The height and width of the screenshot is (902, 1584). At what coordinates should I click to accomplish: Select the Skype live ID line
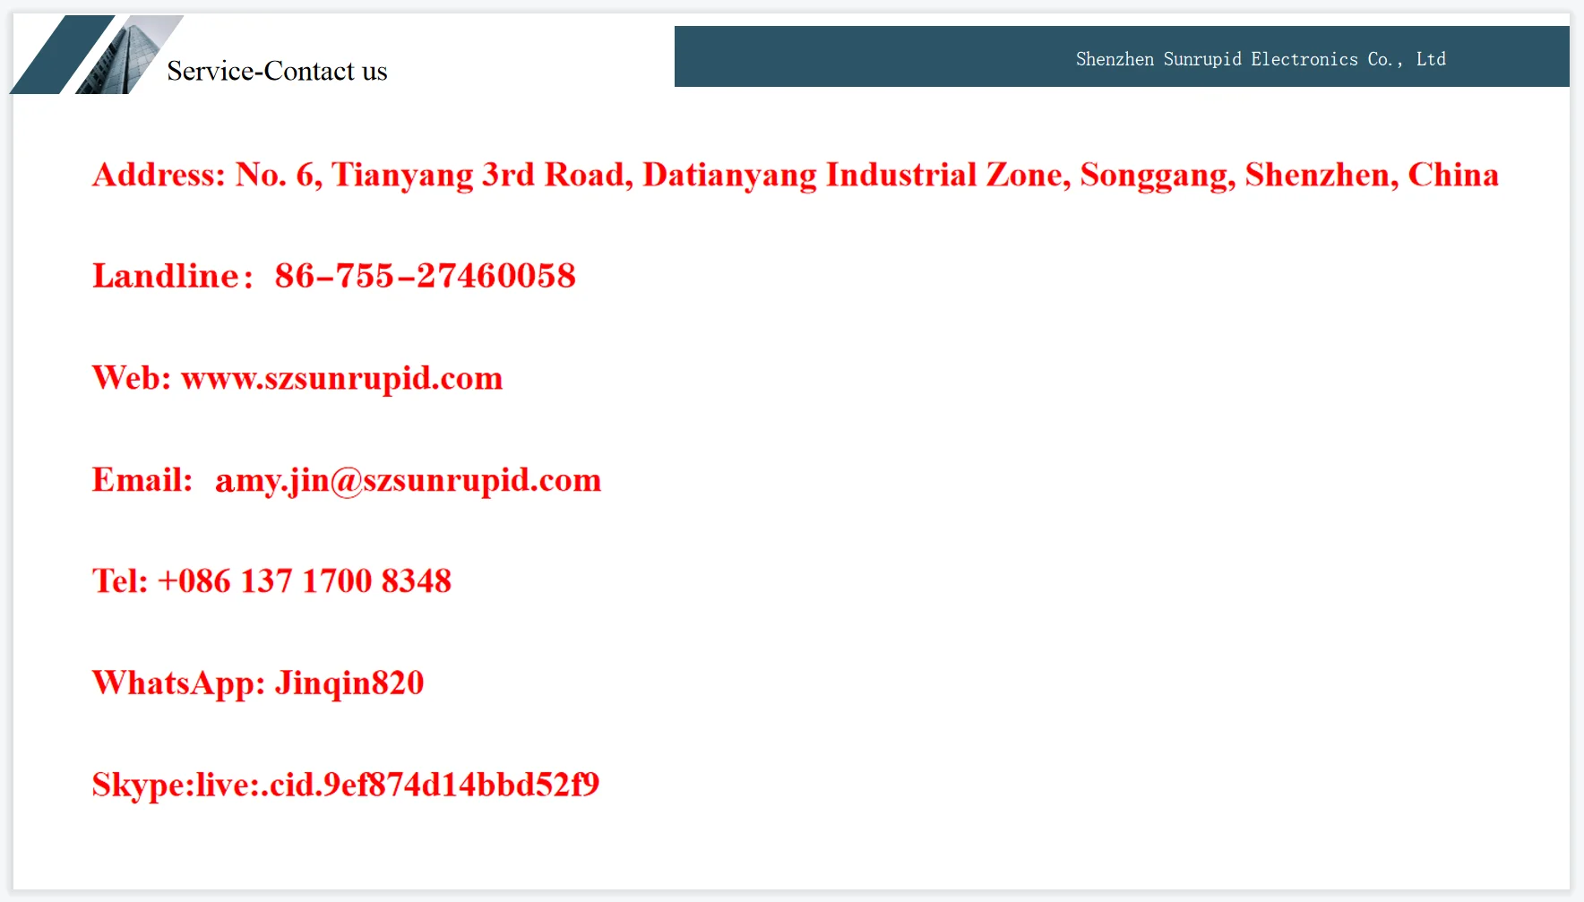point(346,786)
